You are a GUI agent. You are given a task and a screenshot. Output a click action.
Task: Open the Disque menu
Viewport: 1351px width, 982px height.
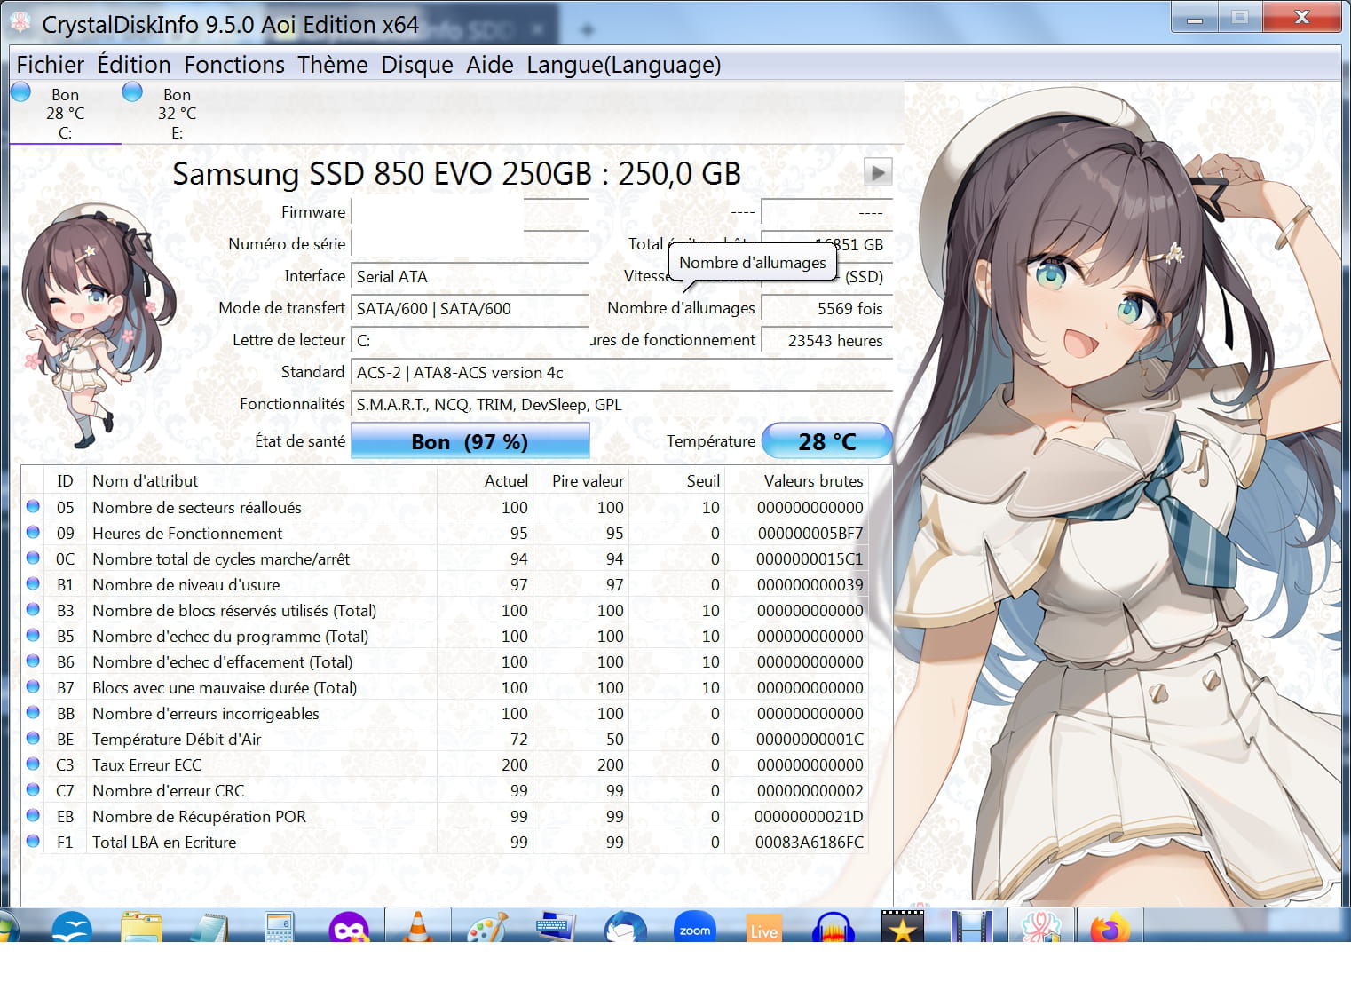[417, 65]
